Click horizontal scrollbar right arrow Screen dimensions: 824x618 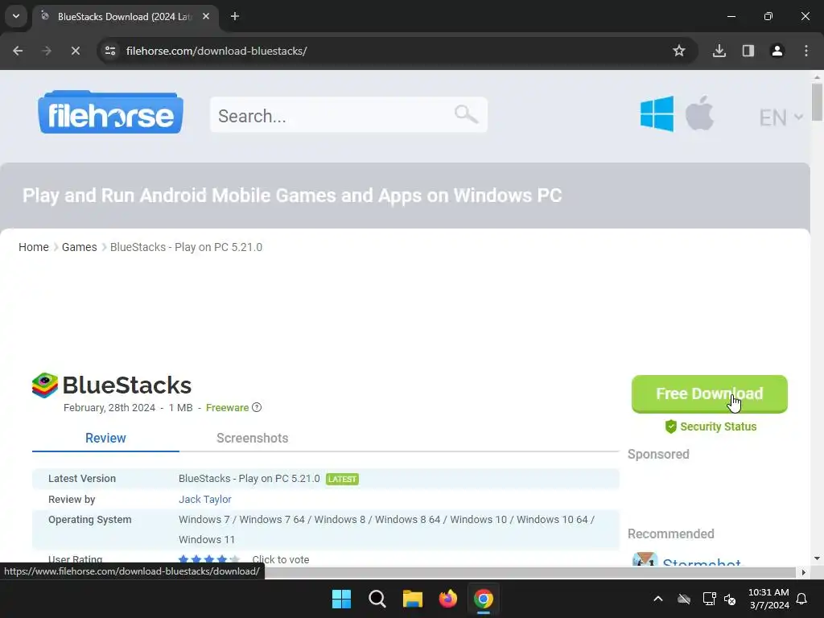point(803,572)
